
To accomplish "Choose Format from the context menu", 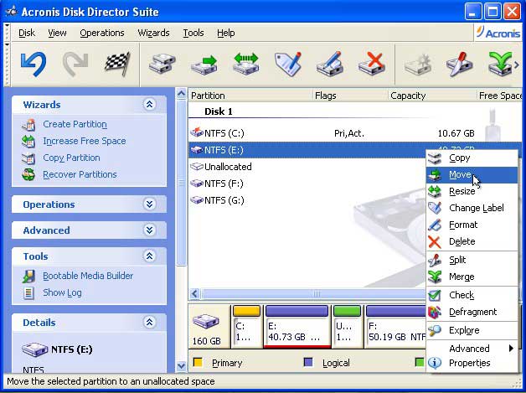I will point(472,225).
